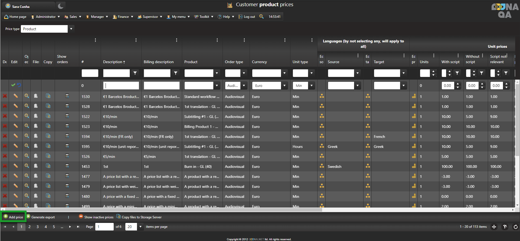Open items per page dropdown
Screen dimensions: 520x241
click(140, 227)
